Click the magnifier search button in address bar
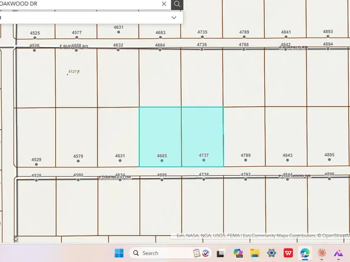 point(177,4)
